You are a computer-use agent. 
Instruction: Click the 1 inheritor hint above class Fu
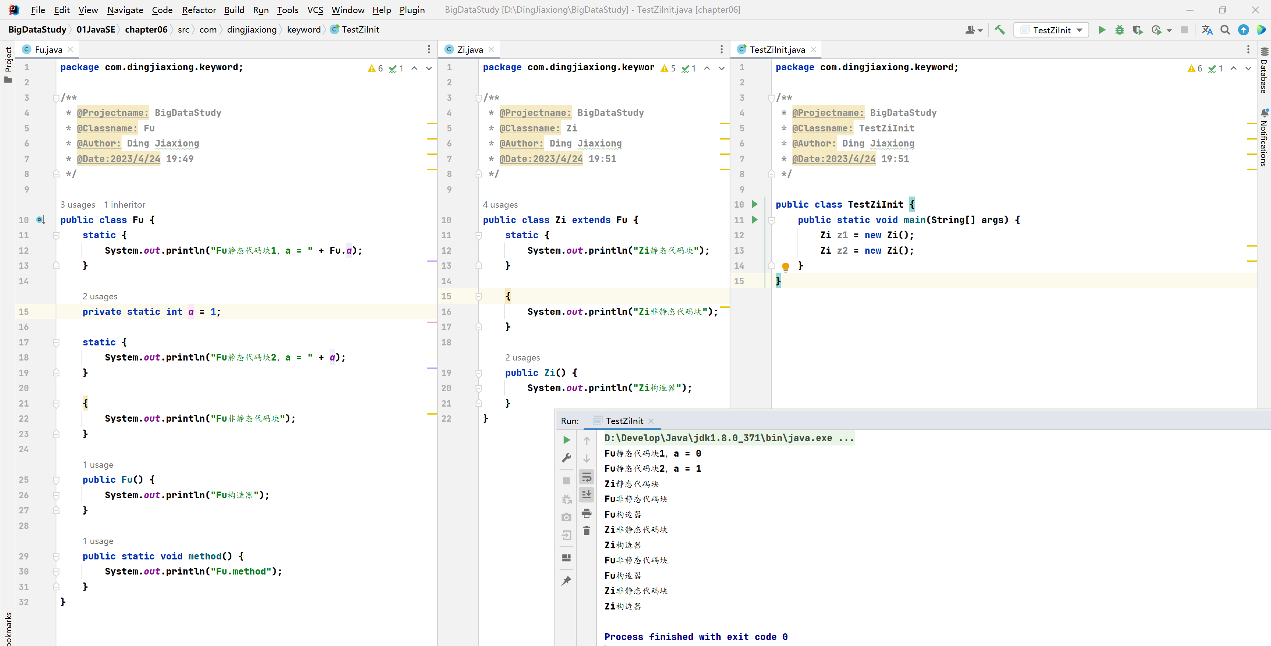click(124, 204)
